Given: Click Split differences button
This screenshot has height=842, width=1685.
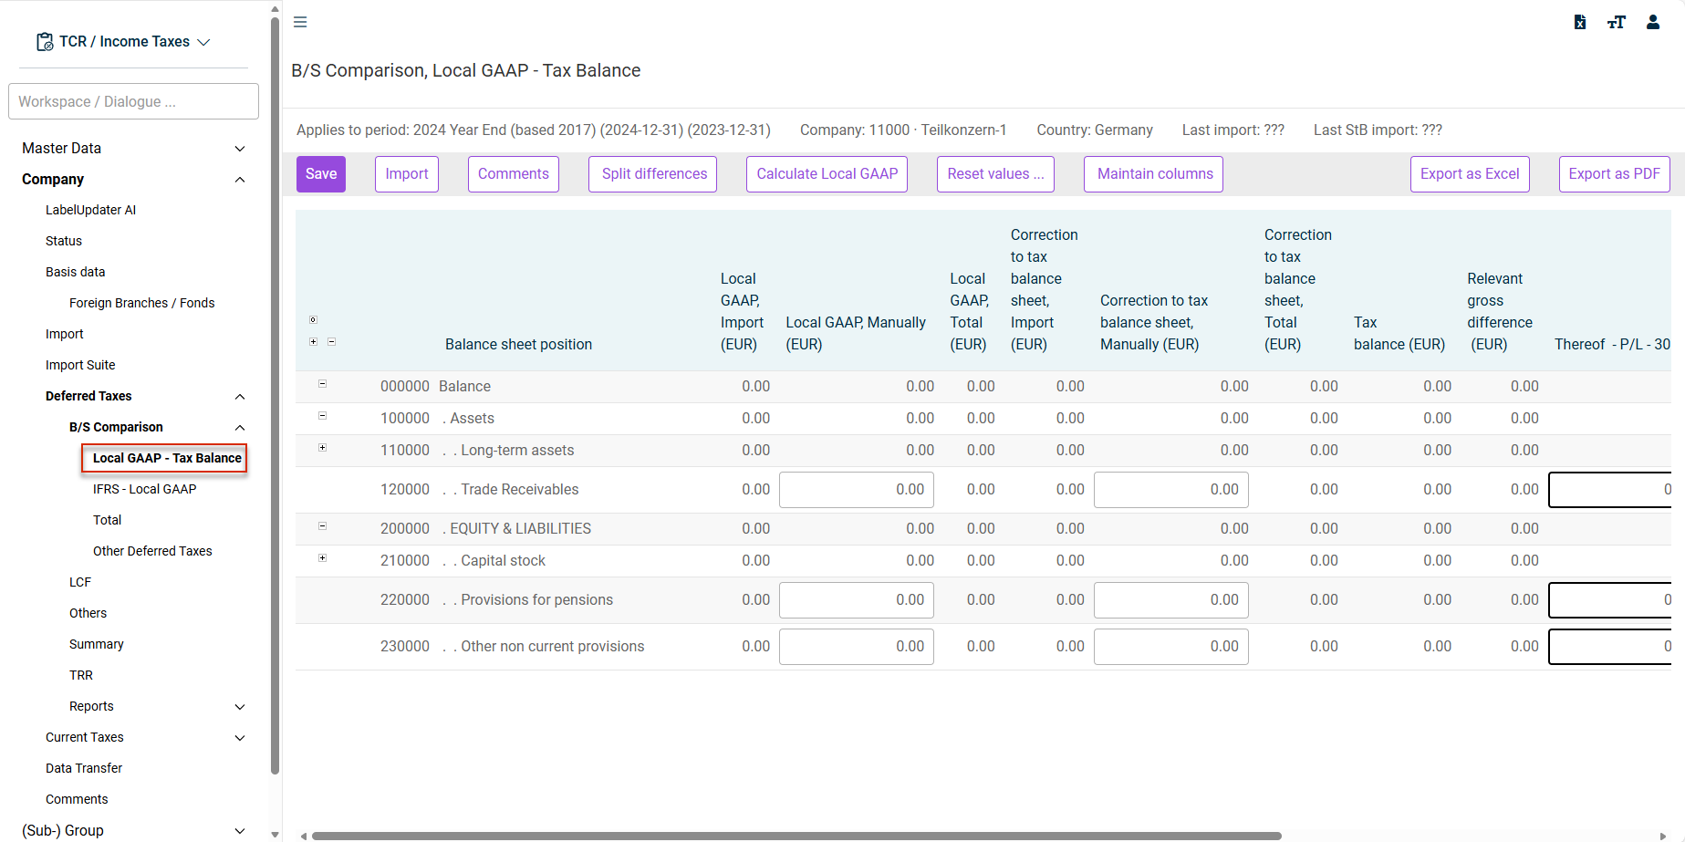Looking at the screenshot, I should pos(654,174).
